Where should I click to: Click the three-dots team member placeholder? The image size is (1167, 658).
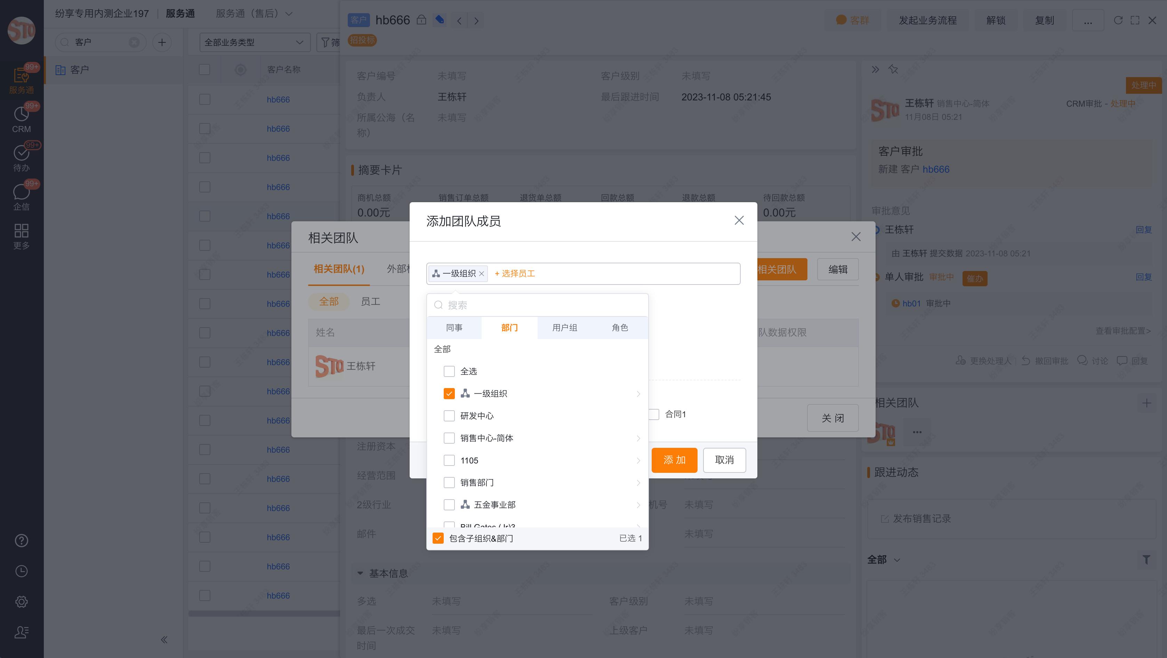[917, 432]
